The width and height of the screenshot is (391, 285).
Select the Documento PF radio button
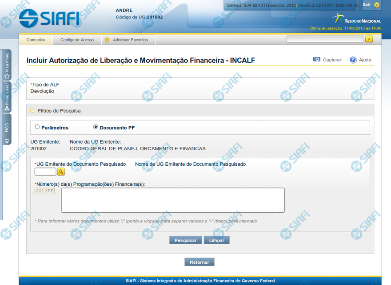(96, 127)
